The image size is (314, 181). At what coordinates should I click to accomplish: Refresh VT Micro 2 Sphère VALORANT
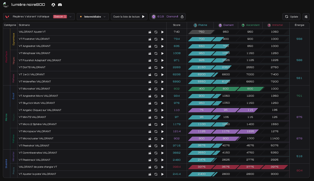pos(156,124)
